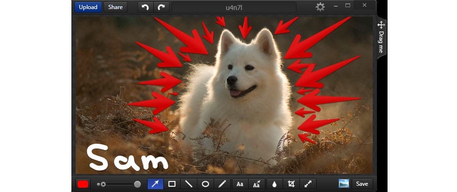Choose the Text with arrow tool

pos(256,184)
